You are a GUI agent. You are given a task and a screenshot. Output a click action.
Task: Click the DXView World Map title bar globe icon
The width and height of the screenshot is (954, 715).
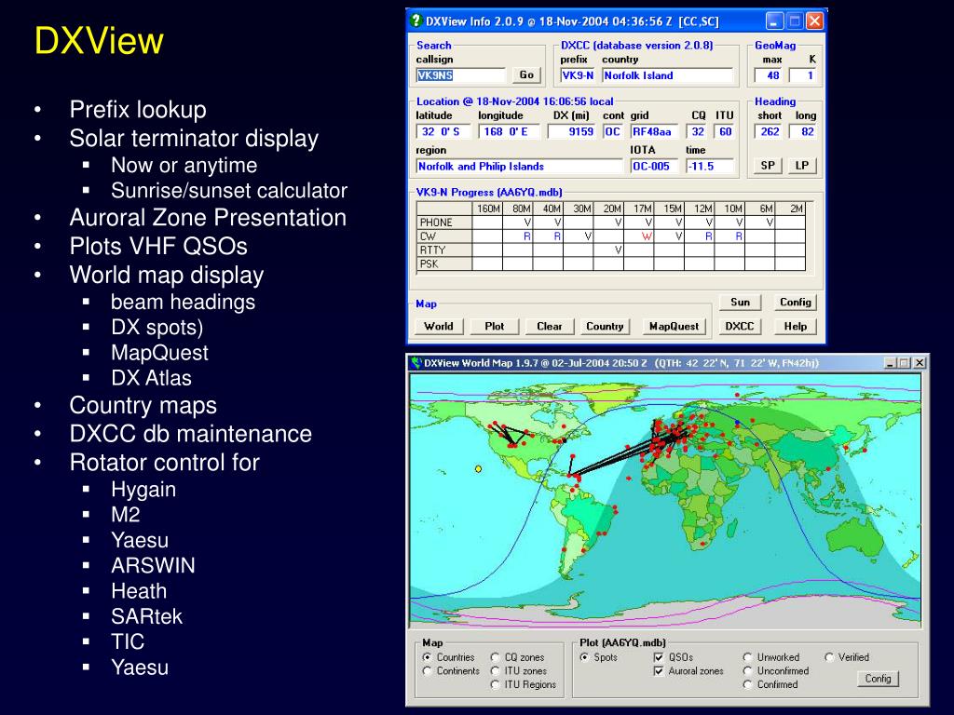(x=416, y=363)
